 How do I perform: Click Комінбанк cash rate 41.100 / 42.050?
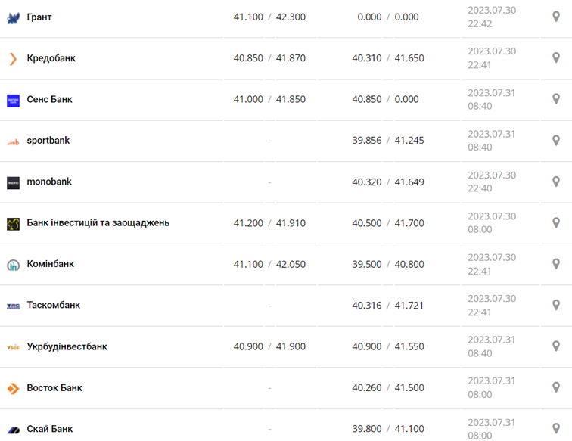(269, 264)
